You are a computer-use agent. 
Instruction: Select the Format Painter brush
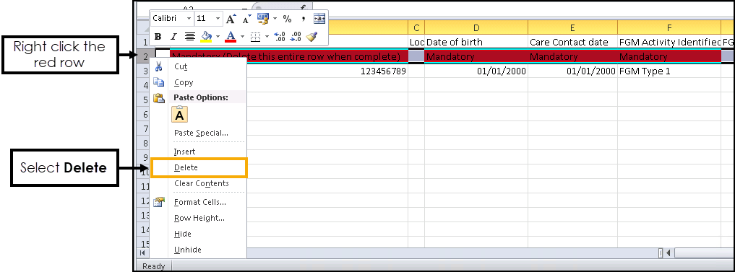(x=312, y=36)
